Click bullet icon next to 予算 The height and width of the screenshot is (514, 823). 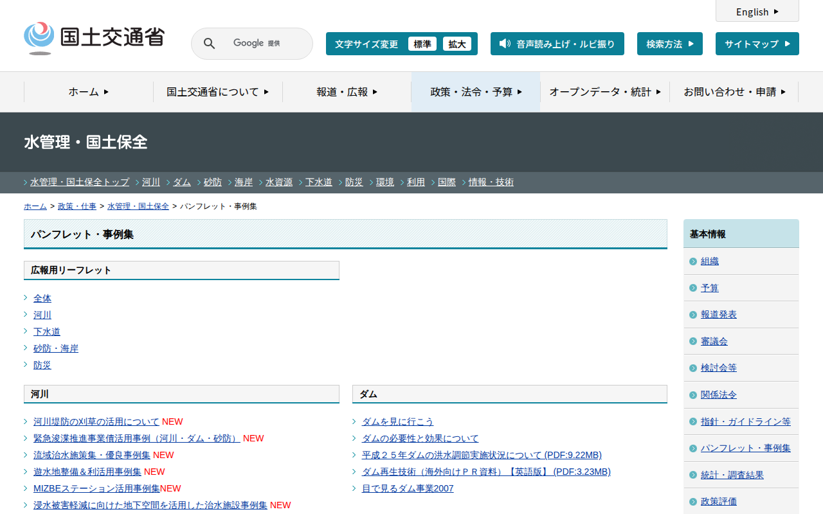[693, 288]
